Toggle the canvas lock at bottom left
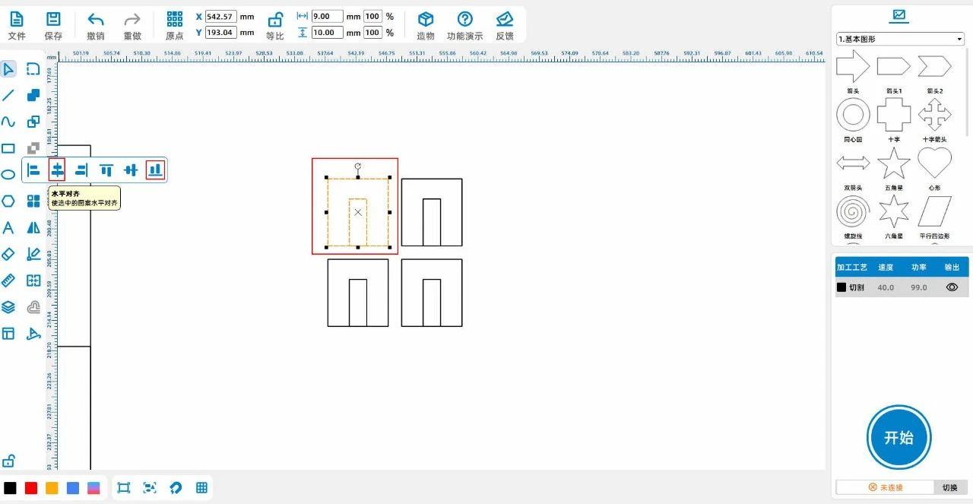973x504 pixels. pyautogui.click(x=8, y=461)
